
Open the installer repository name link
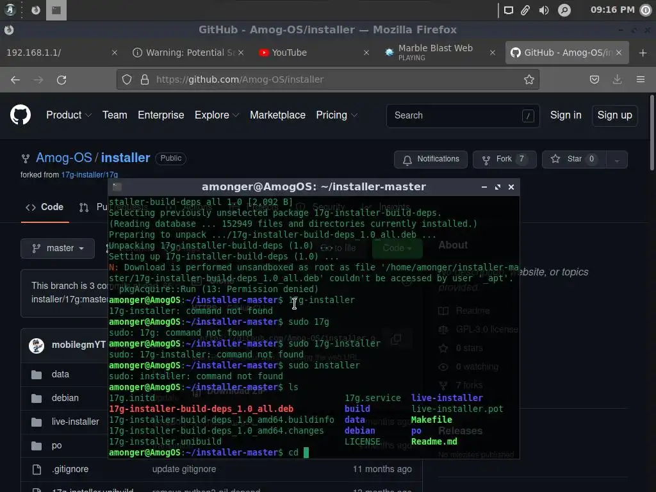125,158
